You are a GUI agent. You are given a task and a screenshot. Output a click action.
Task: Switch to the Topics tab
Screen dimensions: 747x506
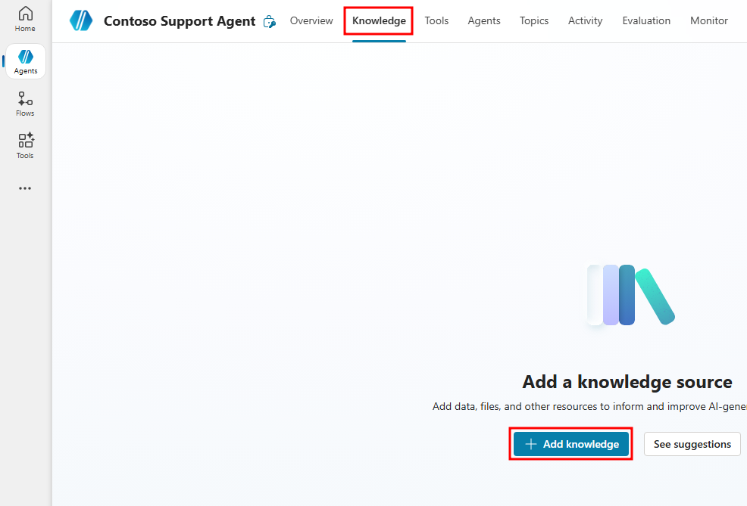[534, 21]
